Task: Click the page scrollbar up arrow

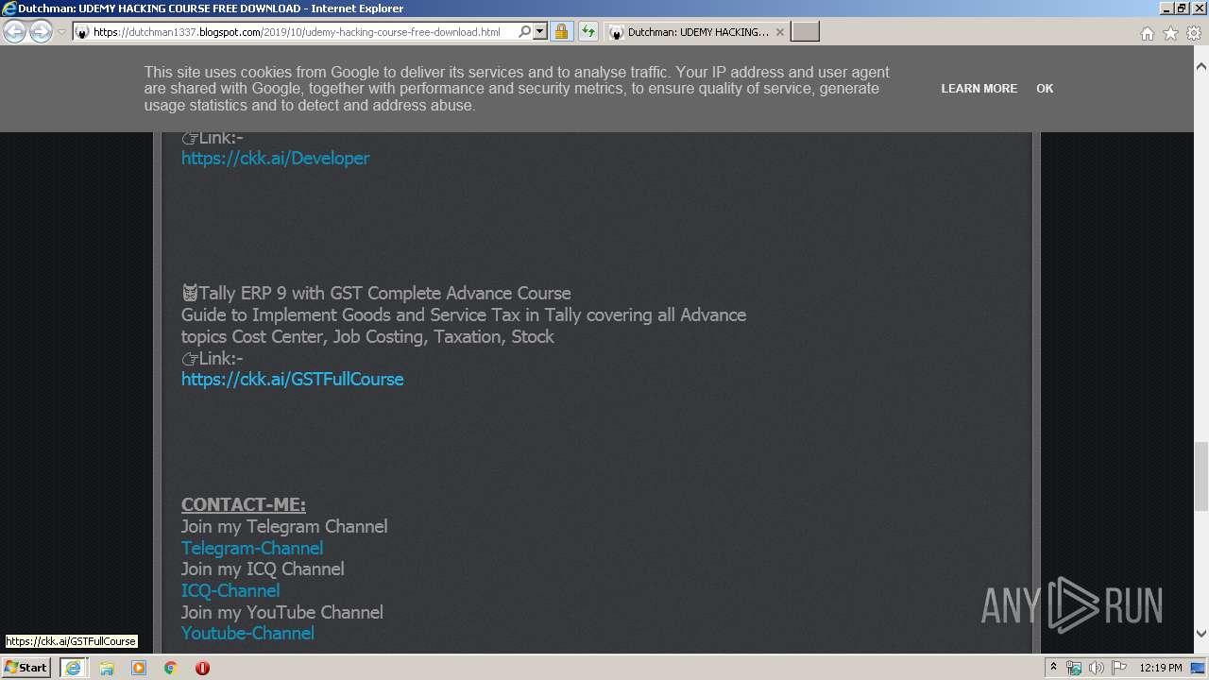Action: pos(1201,67)
